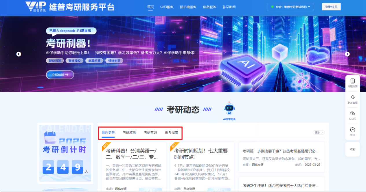Click the VIP 维普资讯 logo
366x192 pixels.
[x=36, y=7]
